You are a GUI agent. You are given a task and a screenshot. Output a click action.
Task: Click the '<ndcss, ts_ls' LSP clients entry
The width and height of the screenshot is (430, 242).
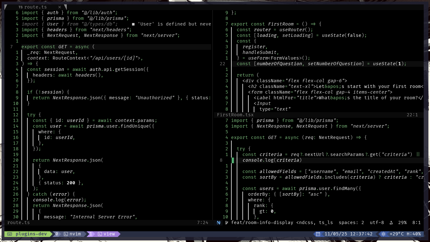[314, 222]
